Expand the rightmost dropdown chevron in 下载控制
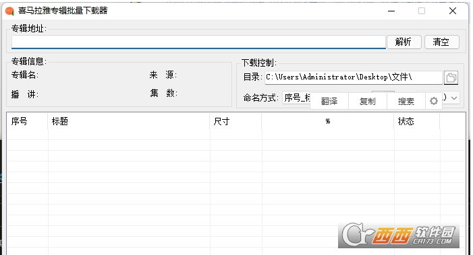The image size is (473, 255). tap(454, 98)
